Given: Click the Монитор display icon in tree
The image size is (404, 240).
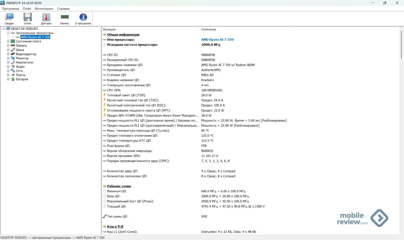Looking at the screenshot, I should (x=13, y=58).
